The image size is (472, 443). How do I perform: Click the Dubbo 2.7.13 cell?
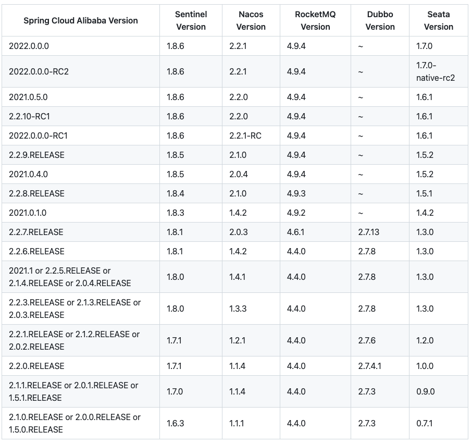point(368,232)
